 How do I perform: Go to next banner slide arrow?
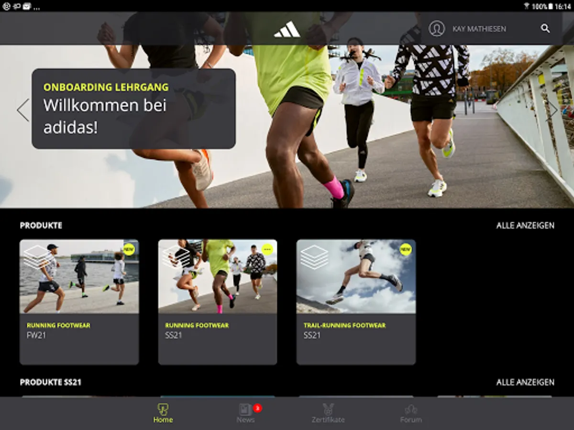[x=552, y=110]
